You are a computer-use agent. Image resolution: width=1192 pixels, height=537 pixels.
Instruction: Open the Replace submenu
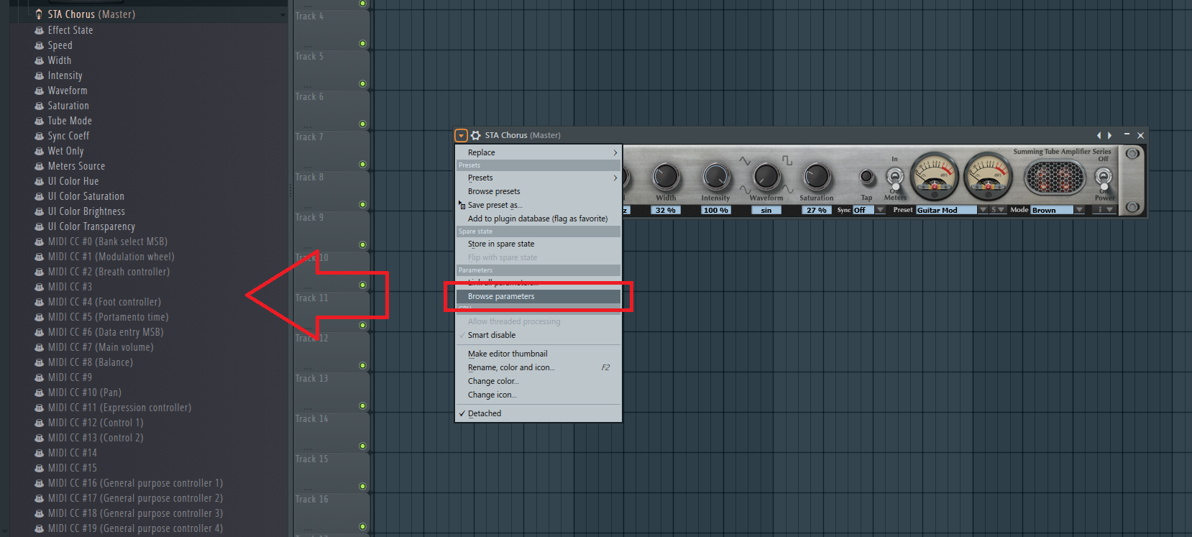click(x=538, y=152)
